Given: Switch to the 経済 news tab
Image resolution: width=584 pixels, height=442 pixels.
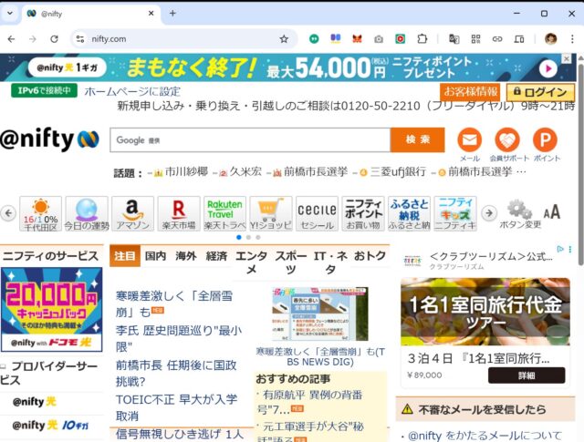Looking at the screenshot, I should [x=216, y=256].
